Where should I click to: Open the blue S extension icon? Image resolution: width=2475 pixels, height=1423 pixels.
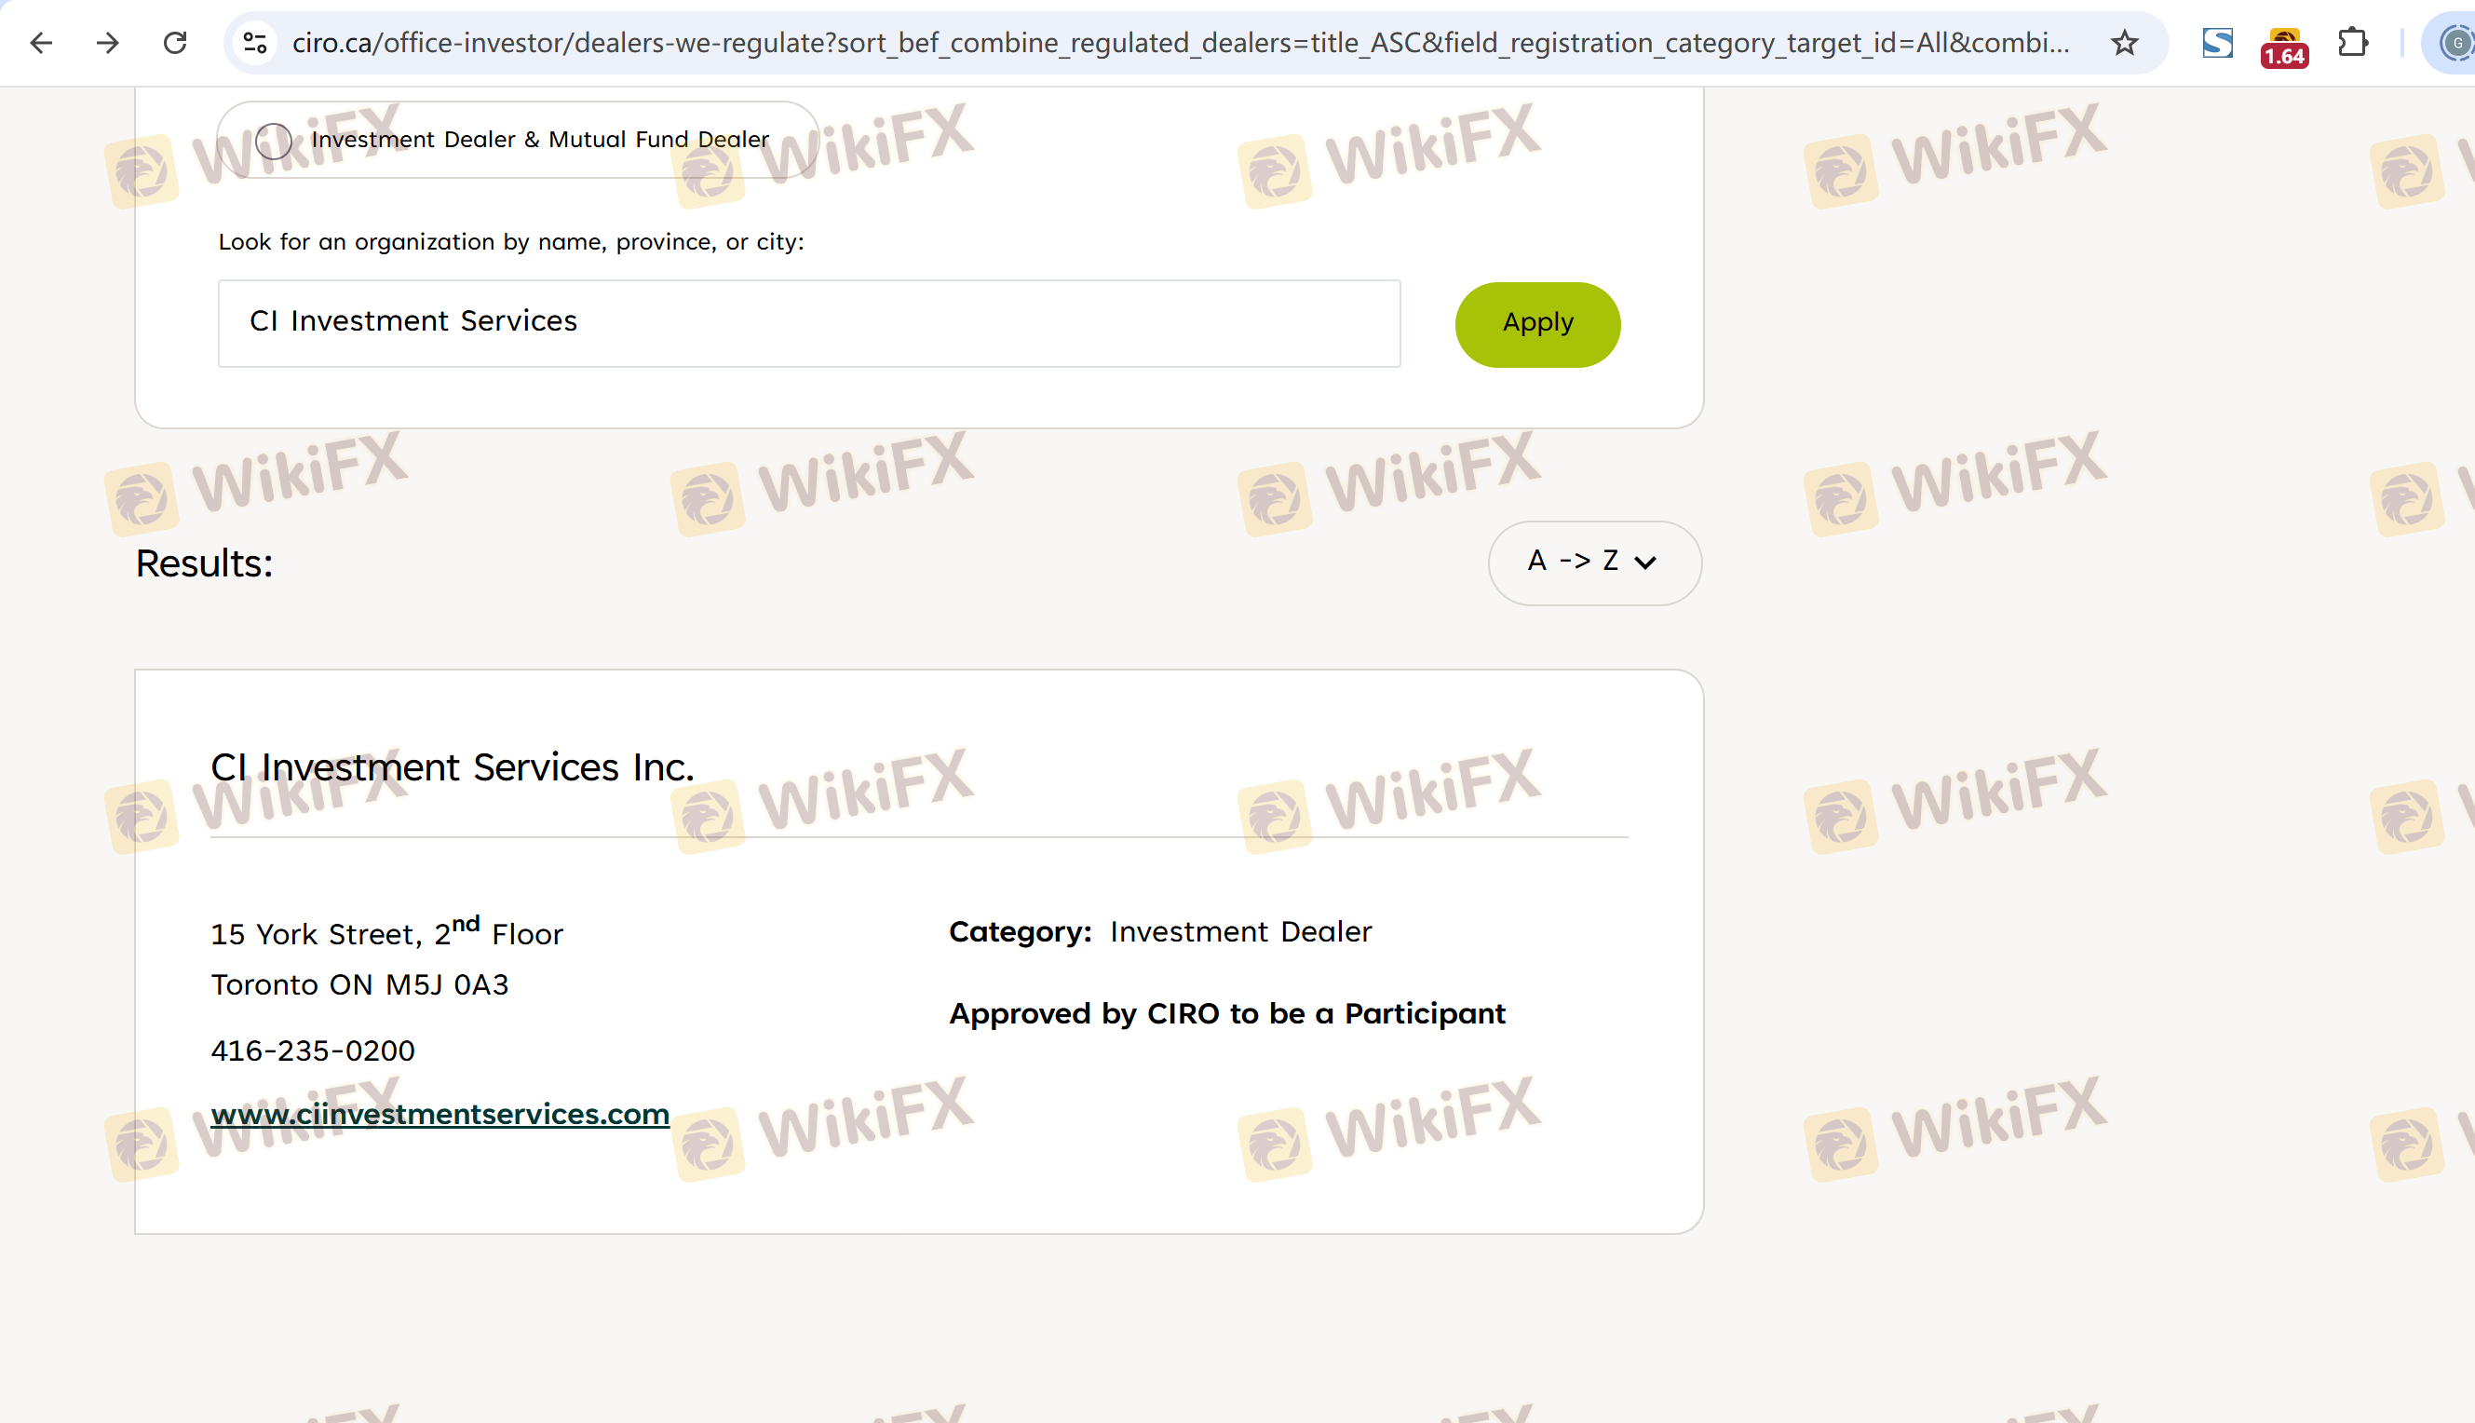2217,43
